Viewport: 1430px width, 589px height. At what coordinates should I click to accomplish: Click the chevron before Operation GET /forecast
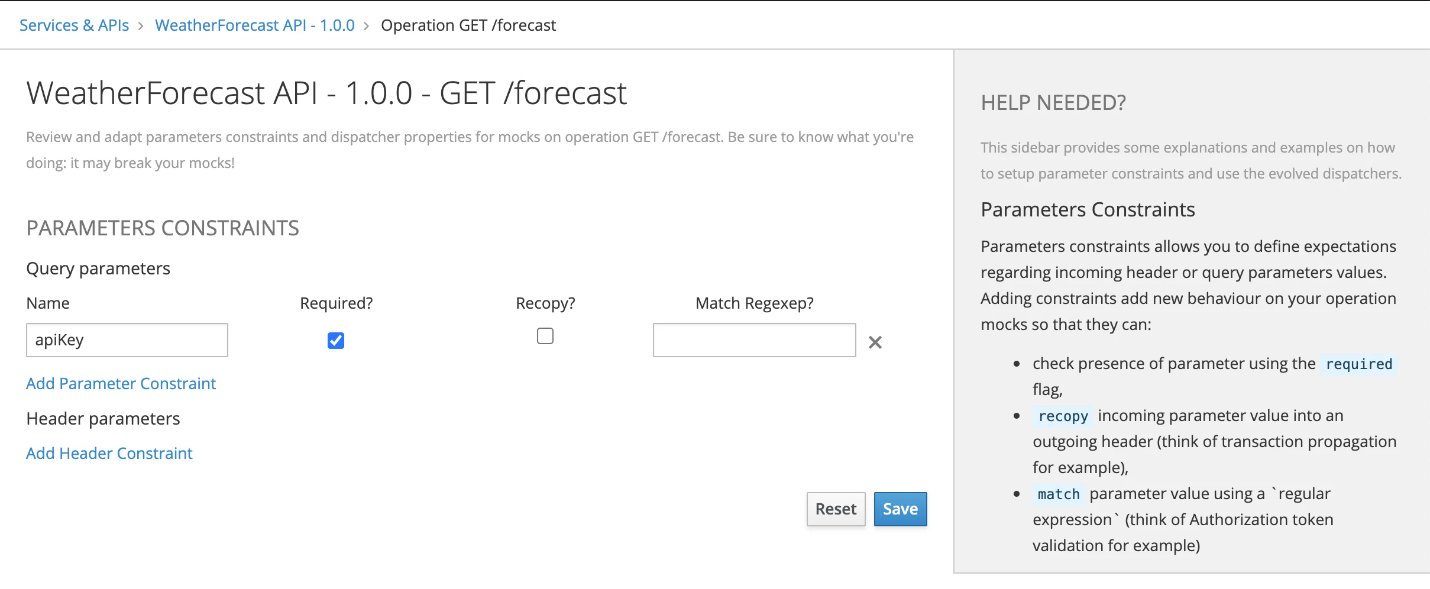pyautogui.click(x=367, y=26)
